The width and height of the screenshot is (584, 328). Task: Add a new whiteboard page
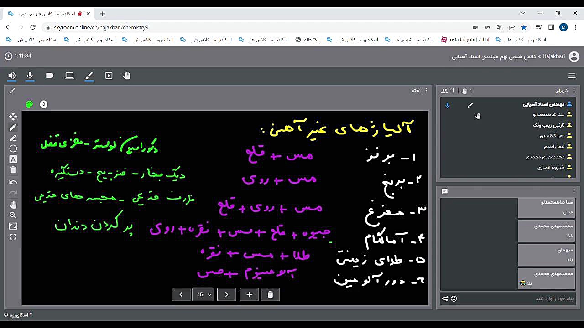click(249, 294)
